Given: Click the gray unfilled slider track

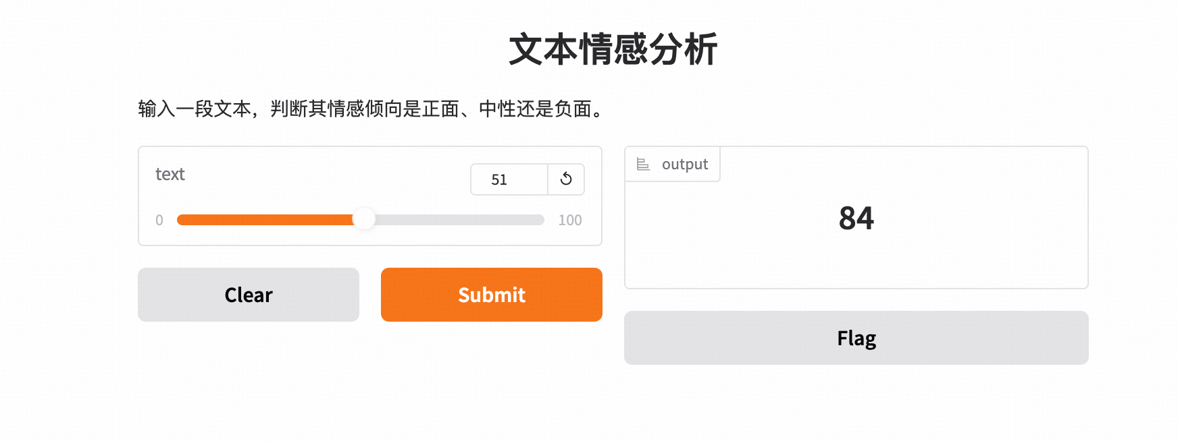Looking at the screenshot, I should (x=459, y=220).
